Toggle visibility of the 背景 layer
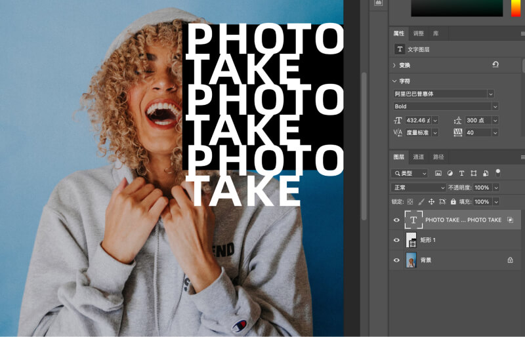Screen dimensions: 525x337 coord(396,260)
